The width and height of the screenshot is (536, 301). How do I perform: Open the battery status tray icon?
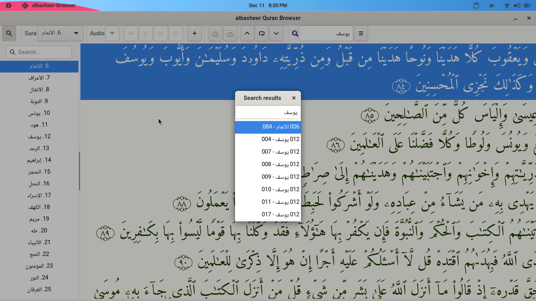(527, 5)
